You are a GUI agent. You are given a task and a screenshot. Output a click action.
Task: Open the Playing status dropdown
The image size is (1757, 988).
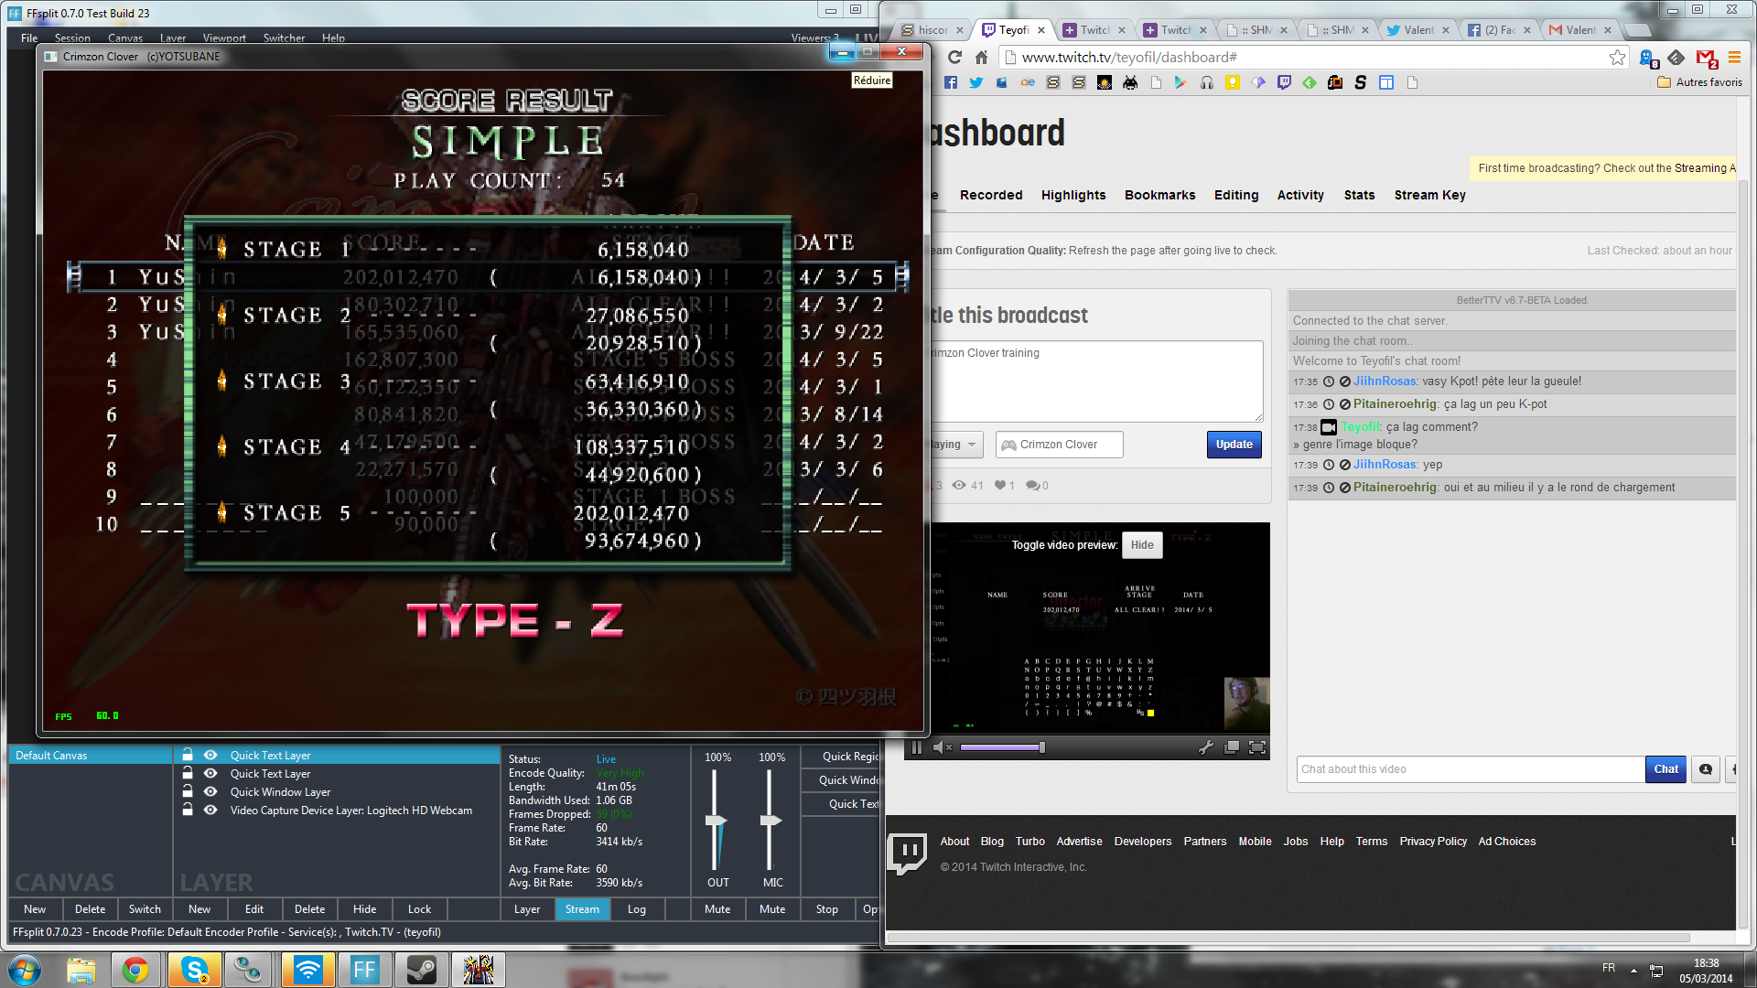pyautogui.click(x=955, y=445)
